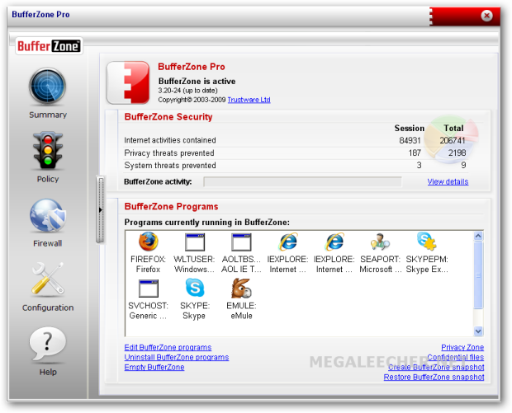The height and width of the screenshot is (413, 512).
Task: Click total value 206741
Action: [453, 140]
